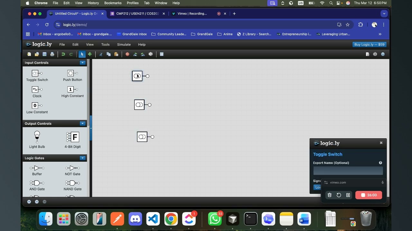The width and height of the screenshot is (412, 231).
Task: Toggle the bottom switch on the canvas
Action: coord(142,137)
